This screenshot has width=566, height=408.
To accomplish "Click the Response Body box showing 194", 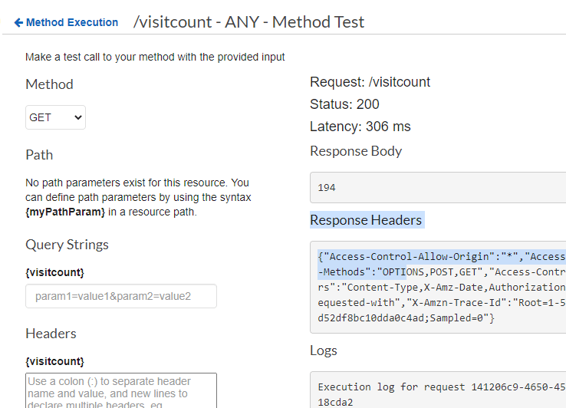I will pyautogui.click(x=438, y=188).
